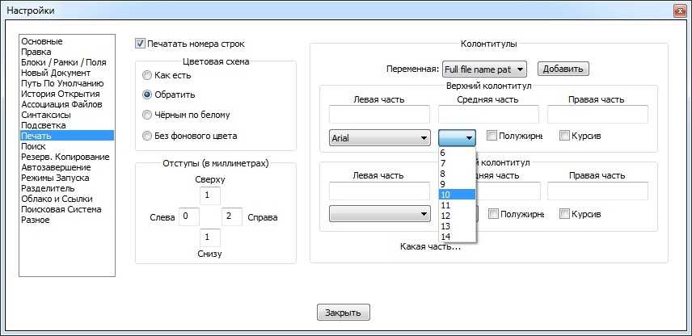Enable Полужирный for the upper header
The width and height of the screenshot is (692, 336).
[492, 136]
